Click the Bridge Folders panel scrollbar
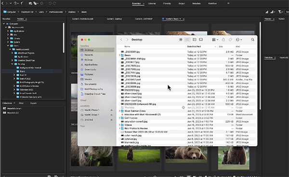Image resolution: width=289 pixels, height=177 pixels. [x=64, y=38]
